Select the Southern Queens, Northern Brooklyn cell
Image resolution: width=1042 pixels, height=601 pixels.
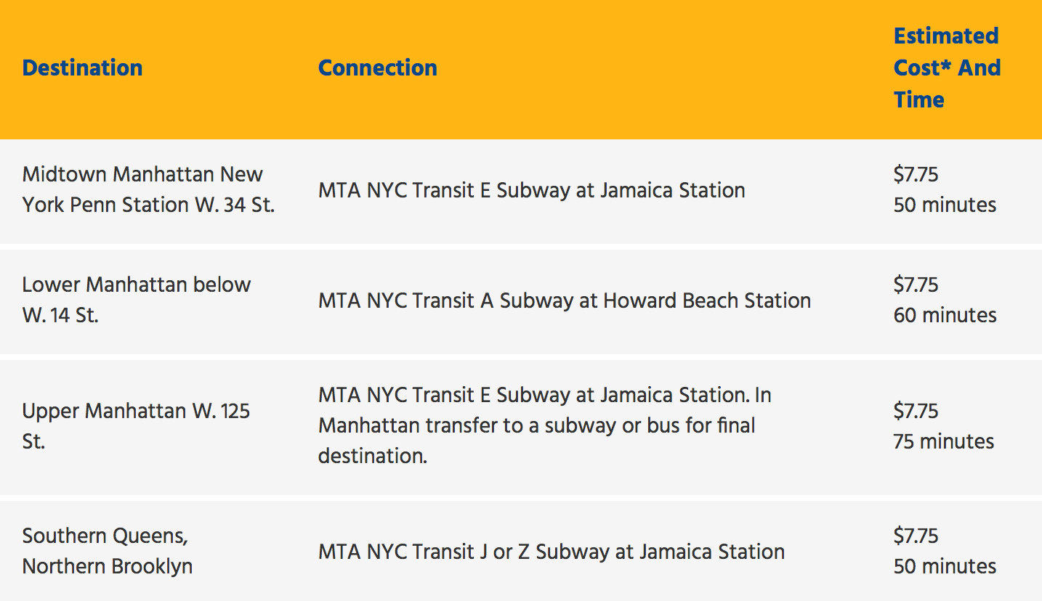tap(107, 551)
